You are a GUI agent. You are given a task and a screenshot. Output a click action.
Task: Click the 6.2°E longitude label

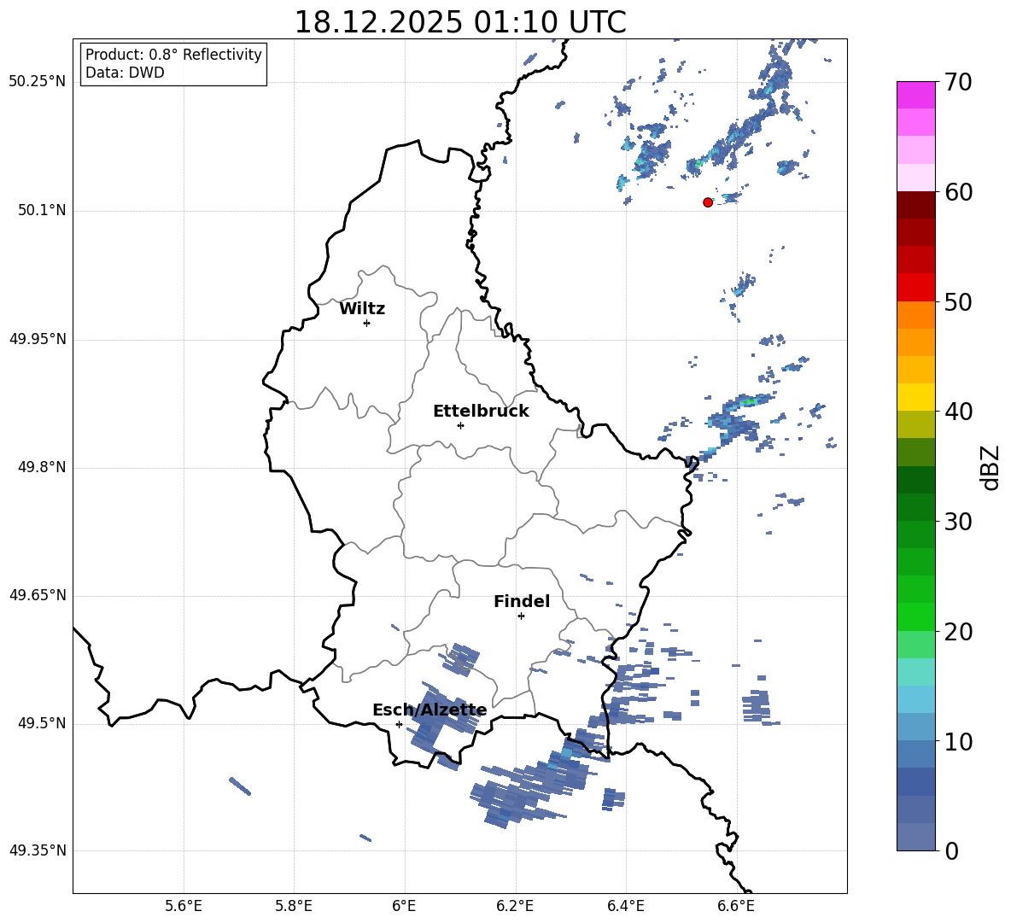click(515, 906)
